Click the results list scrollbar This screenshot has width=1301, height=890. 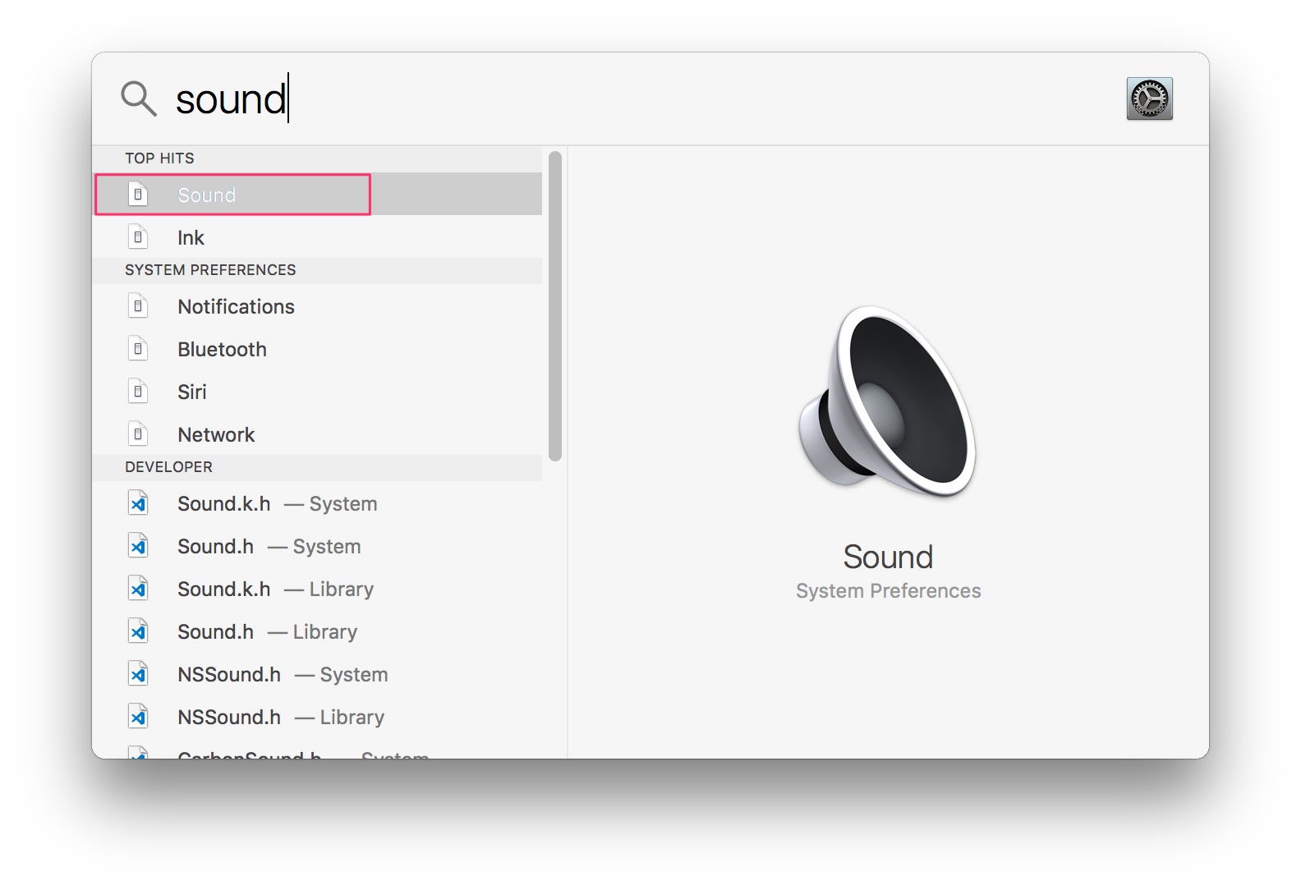pyautogui.click(x=555, y=306)
